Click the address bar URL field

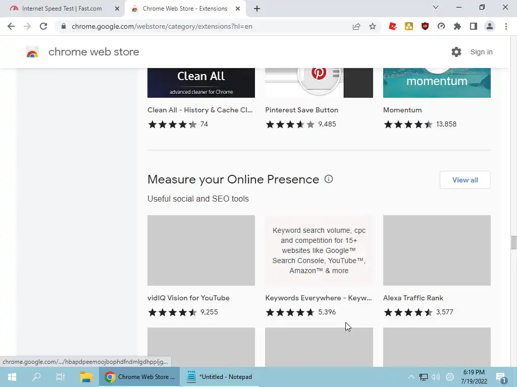tap(204, 26)
